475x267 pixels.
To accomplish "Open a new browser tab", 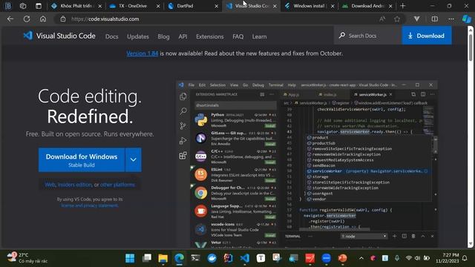I will click(x=402, y=6).
